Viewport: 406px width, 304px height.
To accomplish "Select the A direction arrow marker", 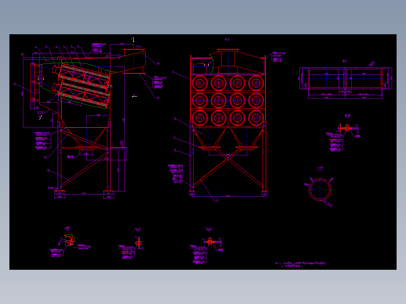I will click(134, 96).
